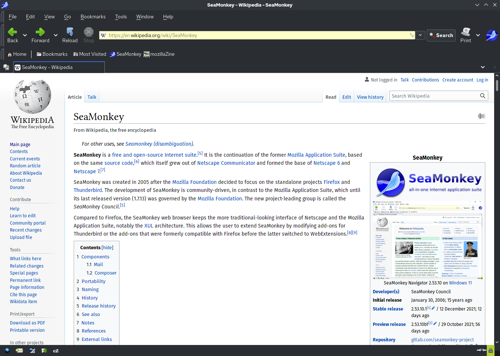Click the Wikipedia globe logo

coord(32,104)
